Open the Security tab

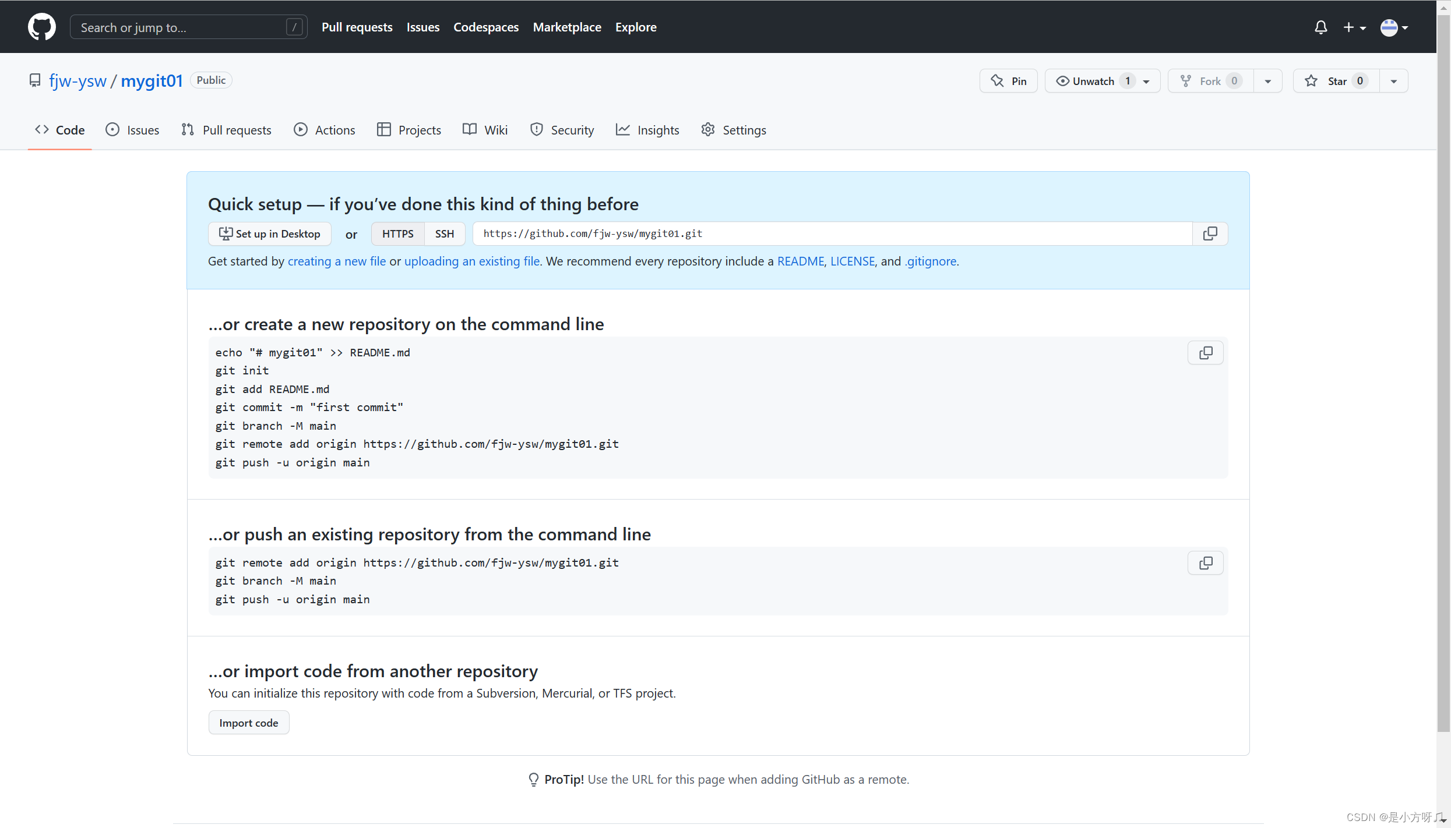point(562,130)
